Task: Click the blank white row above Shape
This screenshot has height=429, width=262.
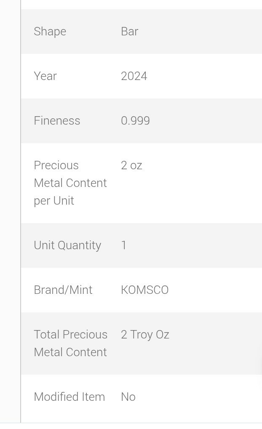Action: click(x=141, y=4)
